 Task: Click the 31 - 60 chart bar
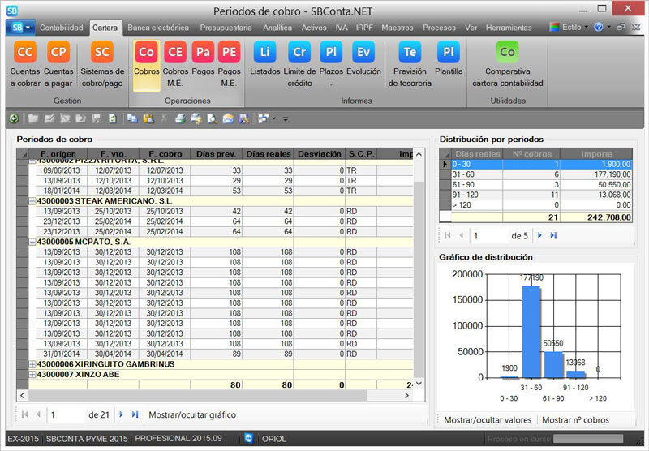(x=531, y=331)
